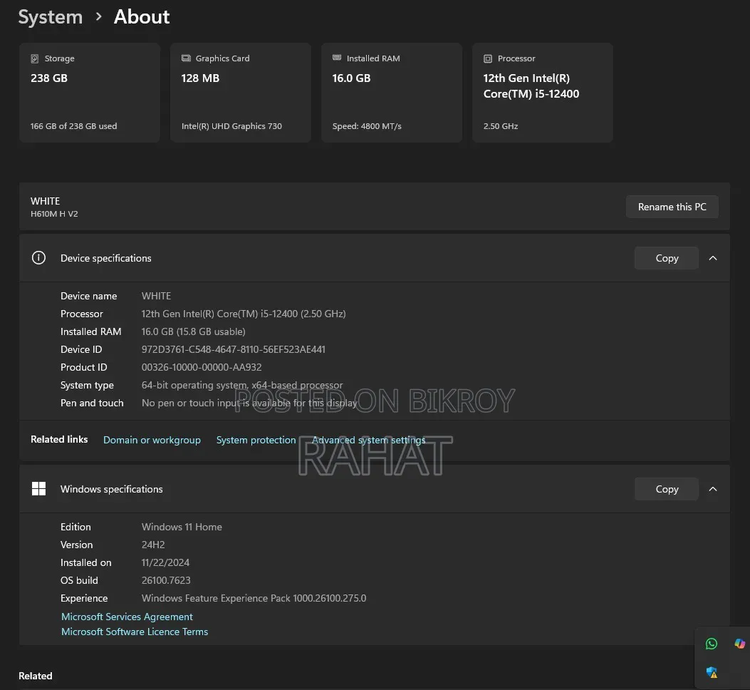Screen dimensions: 750x690
Task: Collapse the Device specifications section
Action: click(713, 258)
